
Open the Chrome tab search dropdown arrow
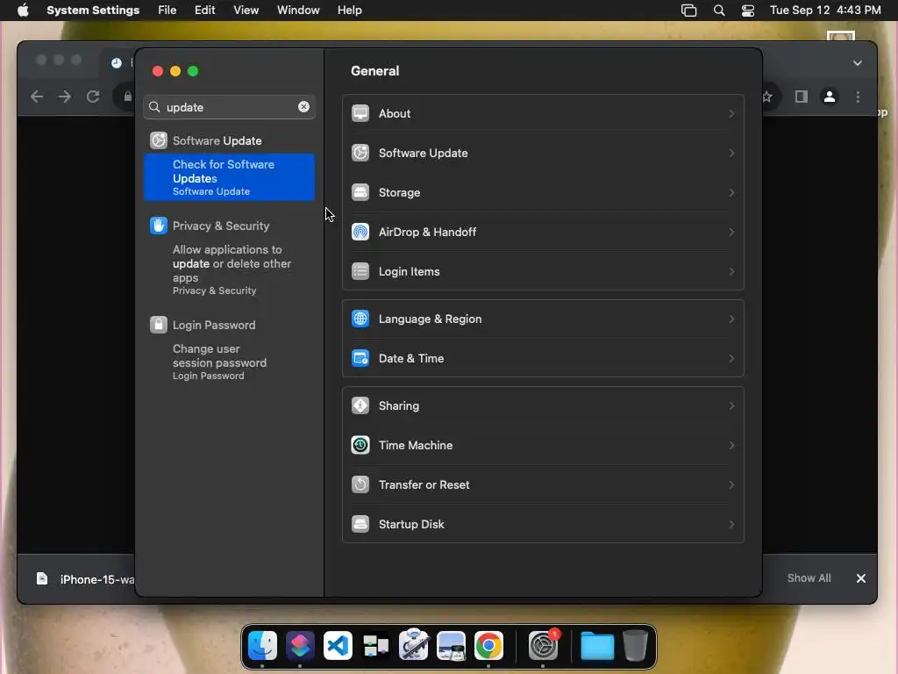(858, 63)
